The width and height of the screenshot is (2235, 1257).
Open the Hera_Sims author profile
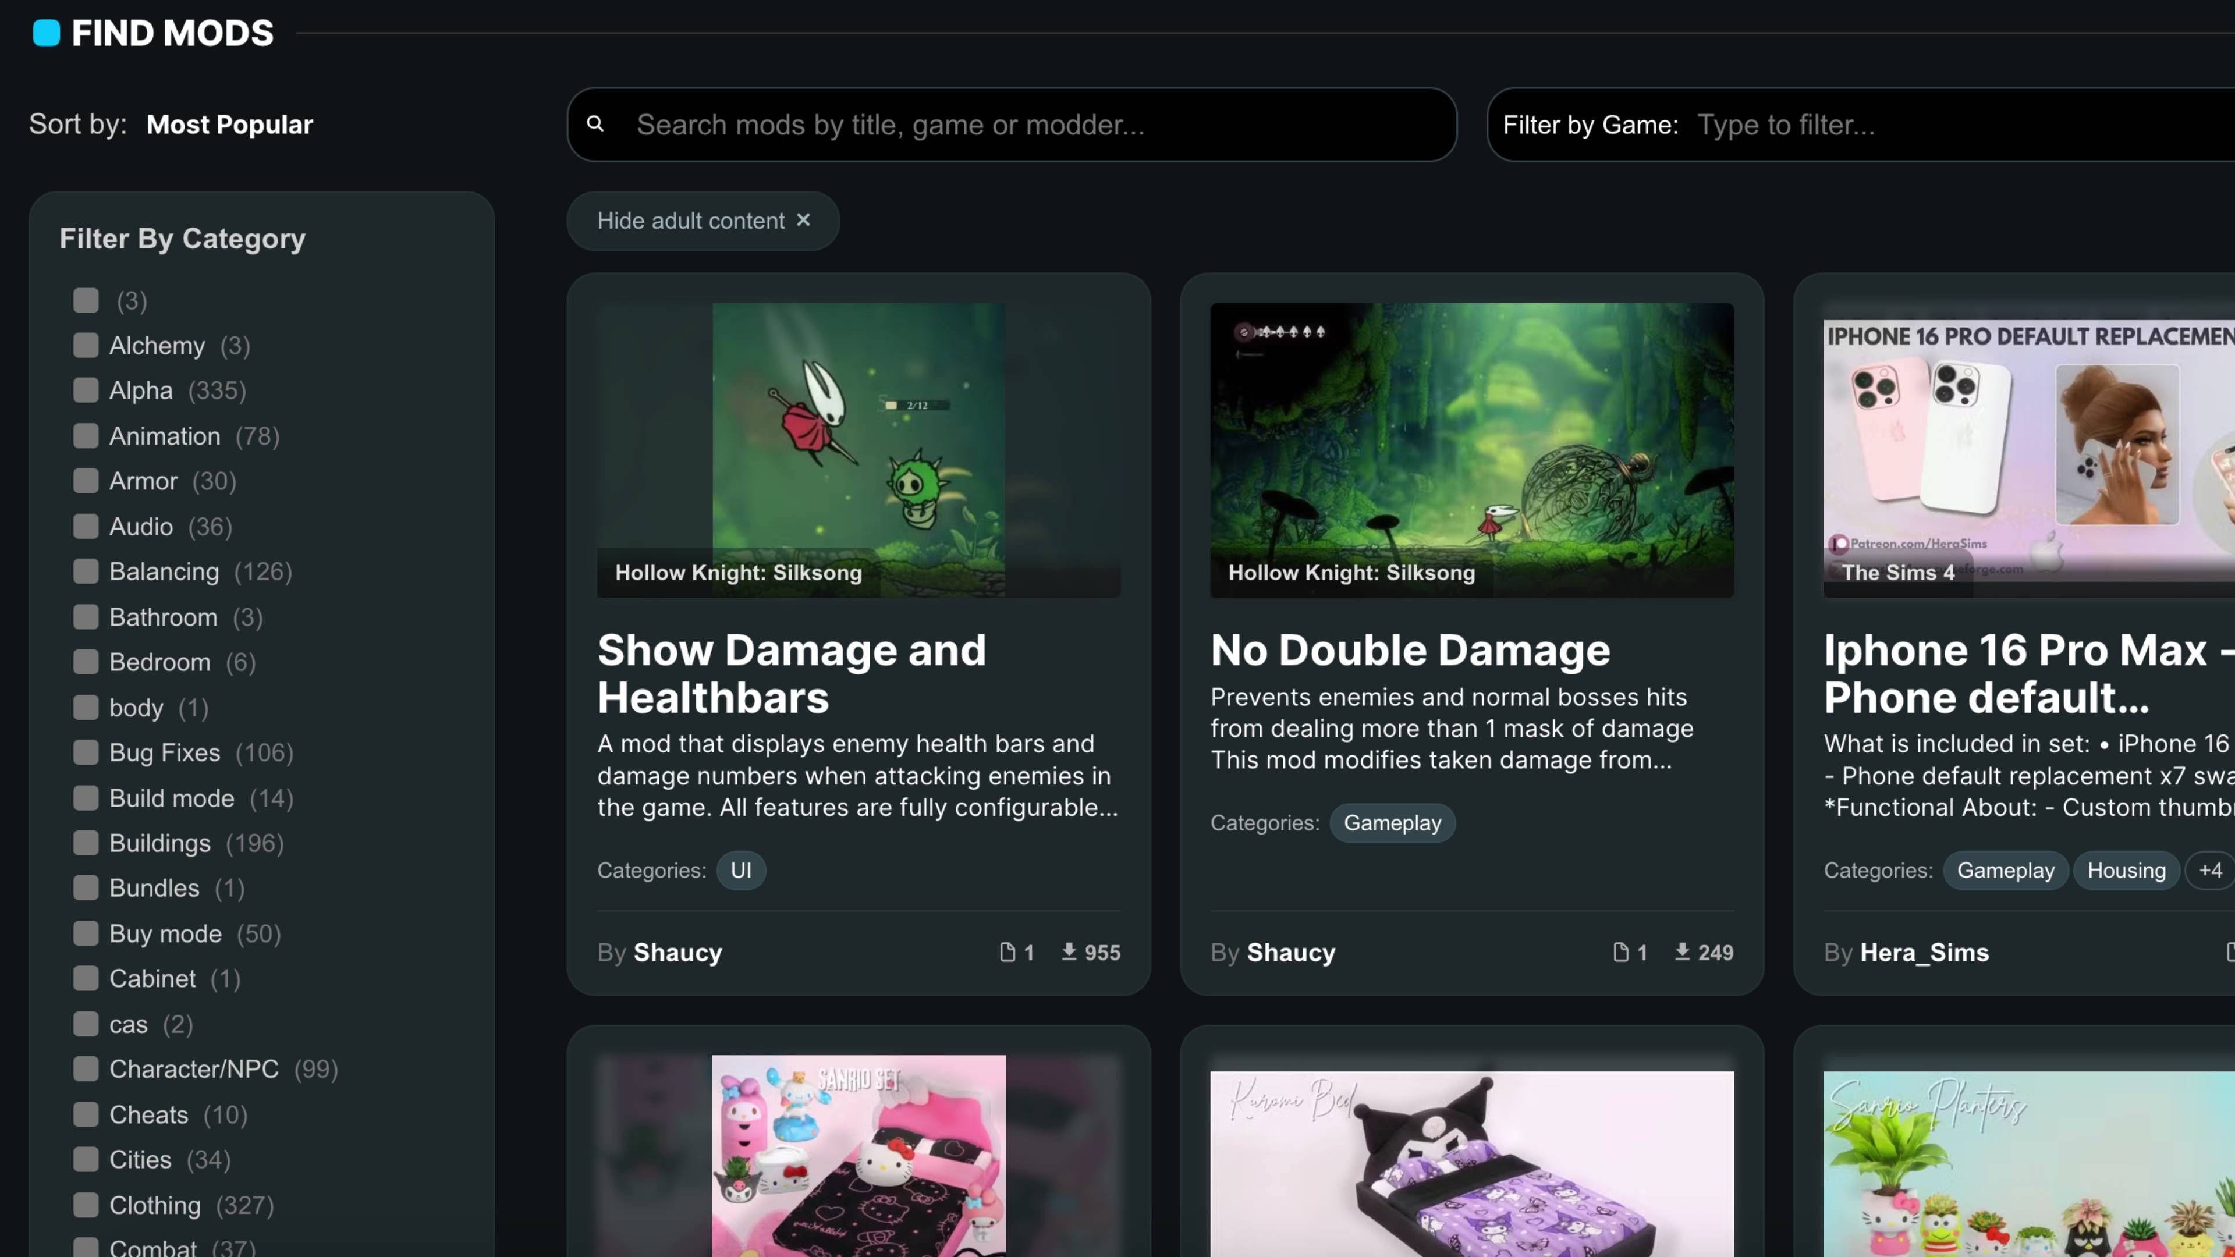coord(1924,951)
